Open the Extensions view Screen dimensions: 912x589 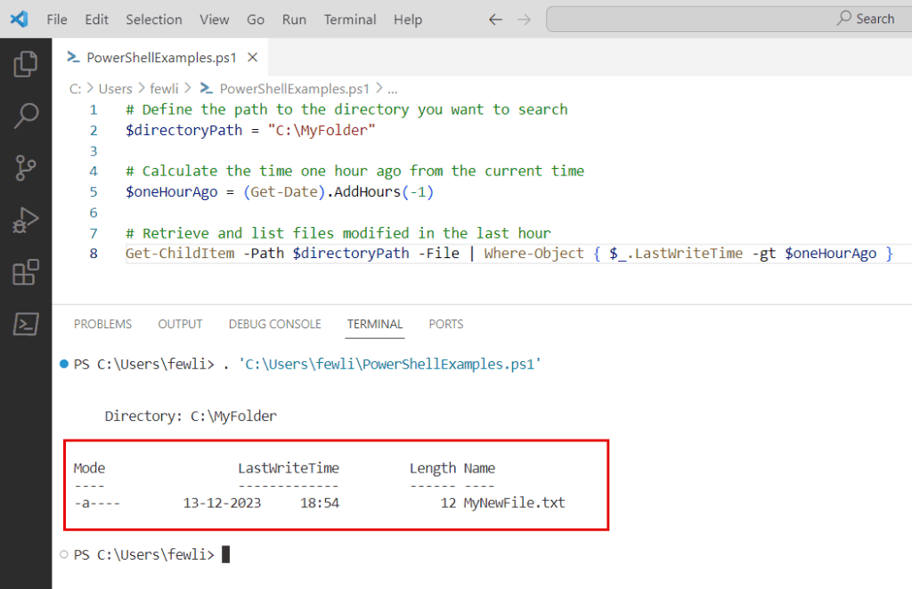click(x=26, y=272)
